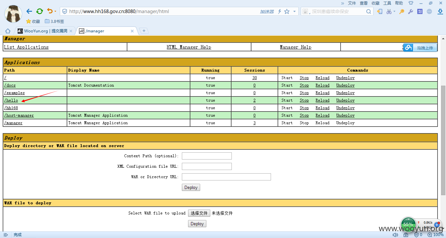Open the 工具 menu
446x238 pixels.
pos(387,3)
